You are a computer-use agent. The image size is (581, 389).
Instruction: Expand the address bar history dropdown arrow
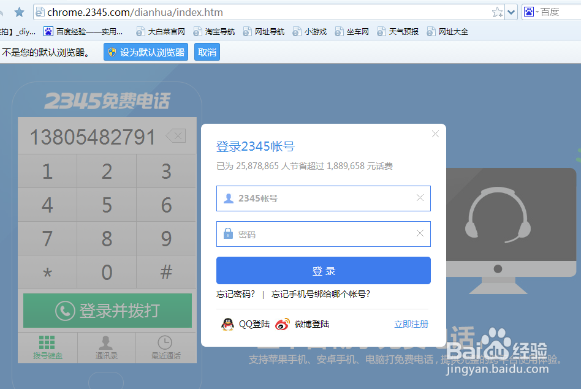pyautogui.click(x=511, y=12)
